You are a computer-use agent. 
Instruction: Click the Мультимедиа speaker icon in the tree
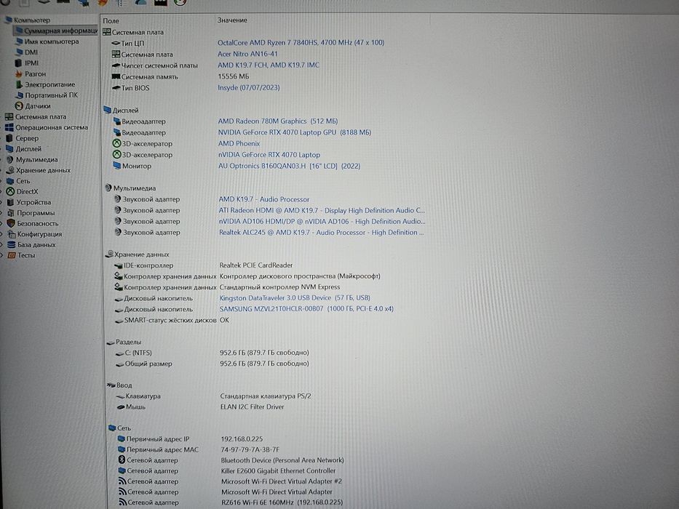pyautogui.click(x=10, y=159)
